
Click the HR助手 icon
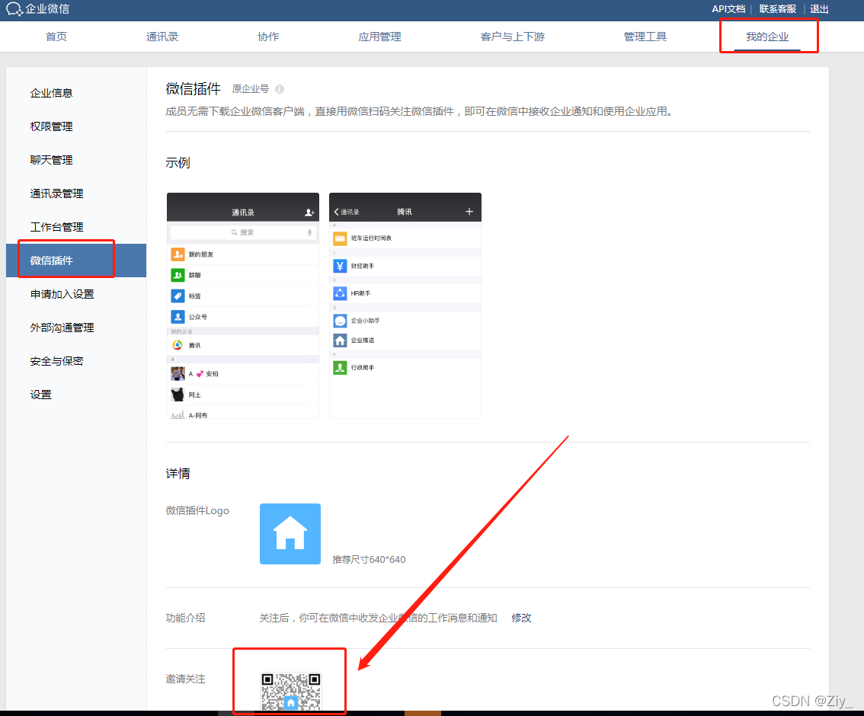tap(340, 293)
